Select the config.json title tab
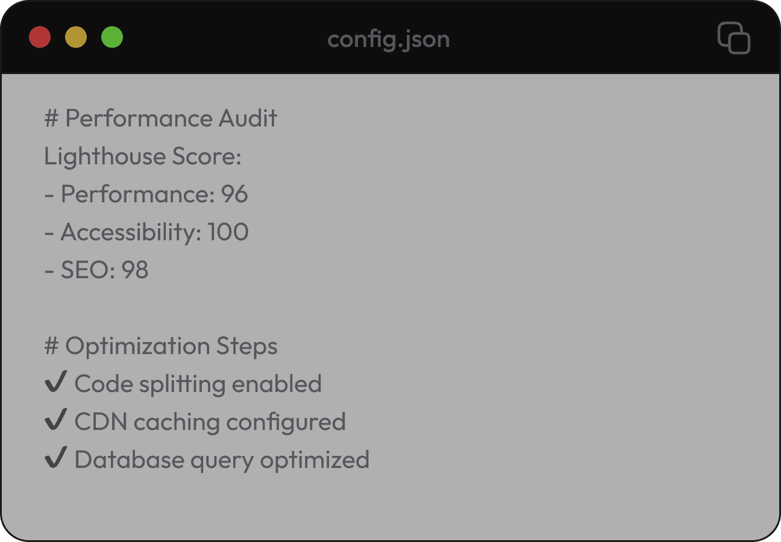 click(388, 40)
